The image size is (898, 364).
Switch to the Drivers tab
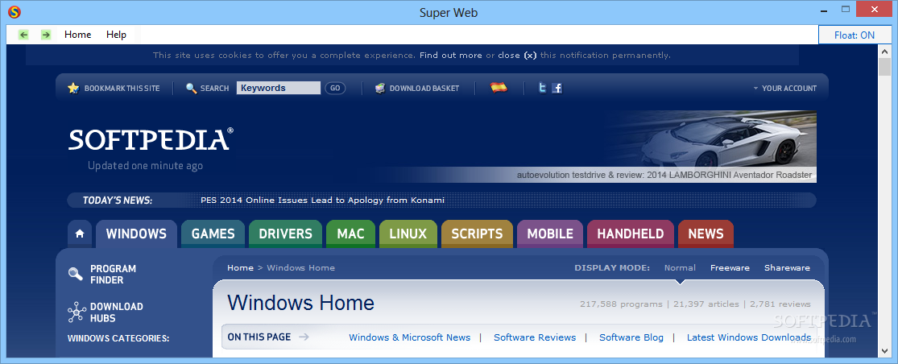(285, 234)
